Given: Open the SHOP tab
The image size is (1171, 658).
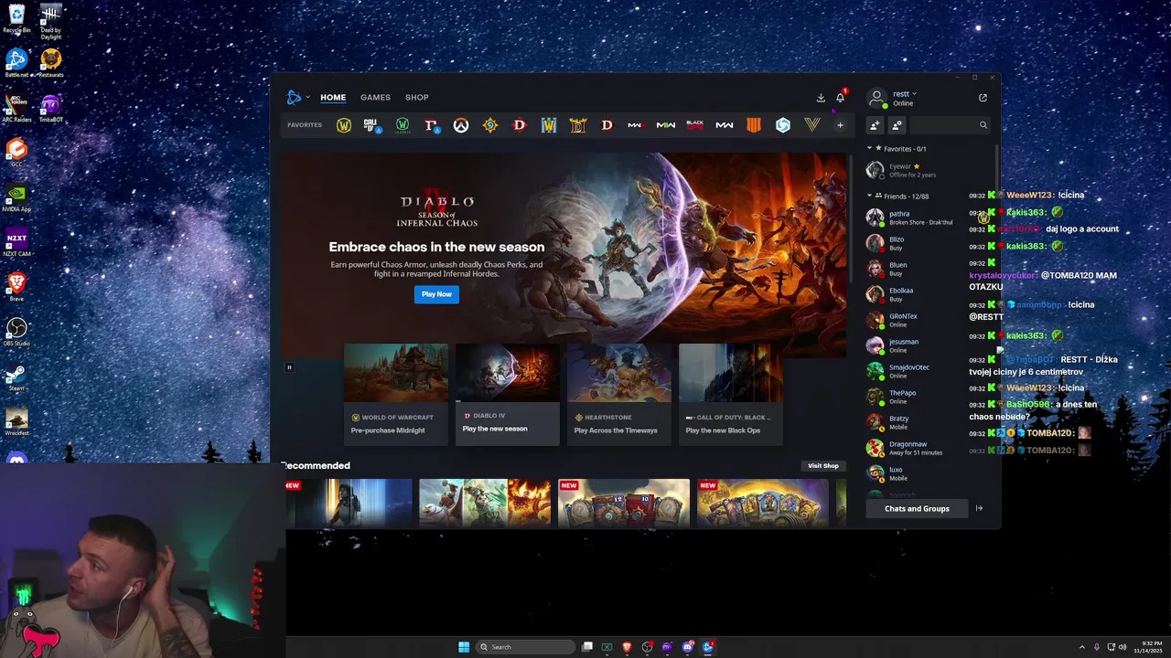Looking at the screenshot, I should (x=417, y=97).
